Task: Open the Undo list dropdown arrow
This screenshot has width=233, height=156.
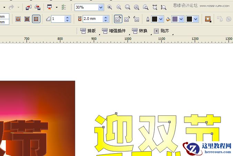Action: coord(4,7)
